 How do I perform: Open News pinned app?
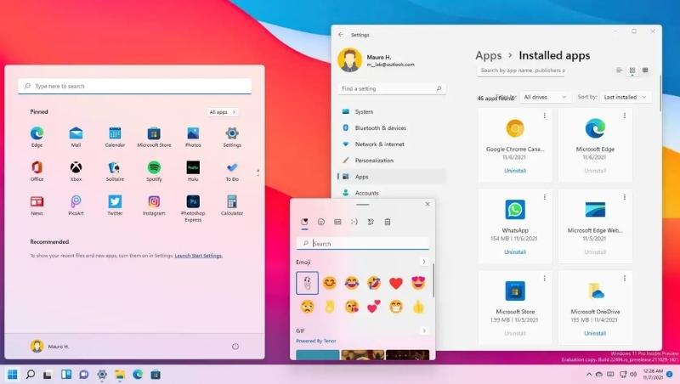37,205
